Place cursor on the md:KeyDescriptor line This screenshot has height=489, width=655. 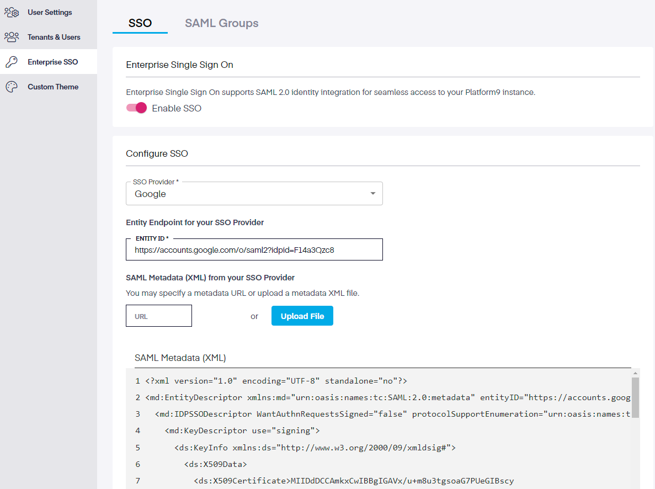(x=242, y=430)
